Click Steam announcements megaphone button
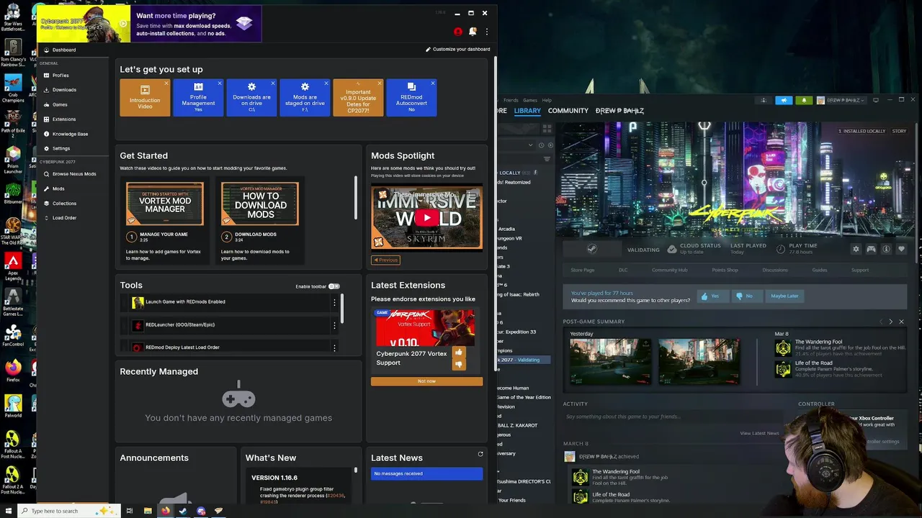This screenshot has width=922, height=518. (784, 100)
